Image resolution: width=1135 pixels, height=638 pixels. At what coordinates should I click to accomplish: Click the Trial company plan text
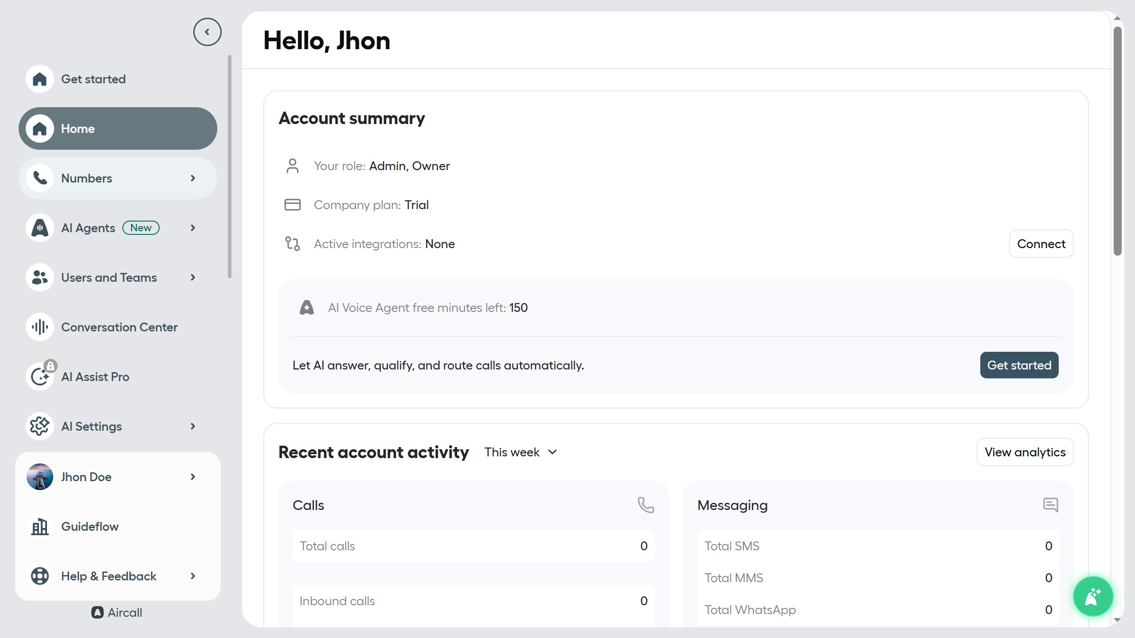(x=416, y=205)
